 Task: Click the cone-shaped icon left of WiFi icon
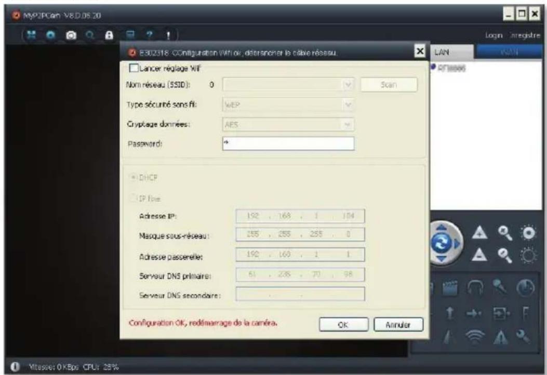[450, 337]
